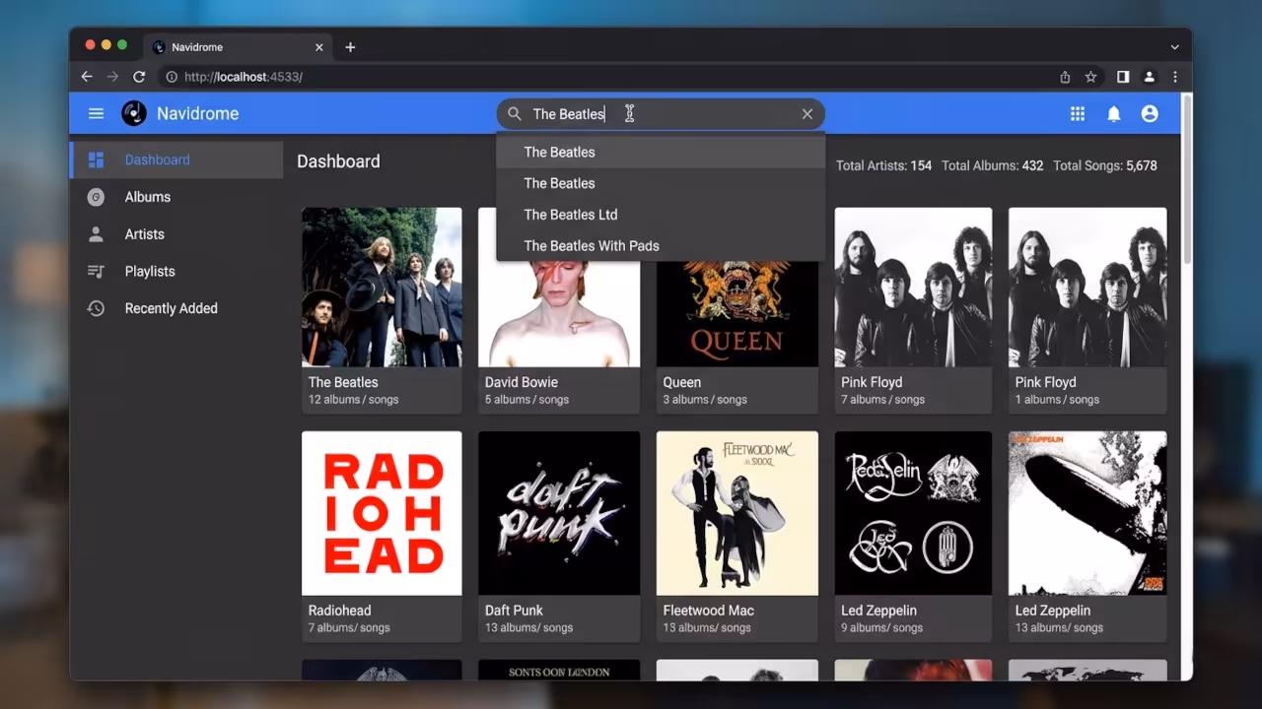Click the browser share icon
The height and width of the screenshot is (709, 1262).
click(1065, 77)
